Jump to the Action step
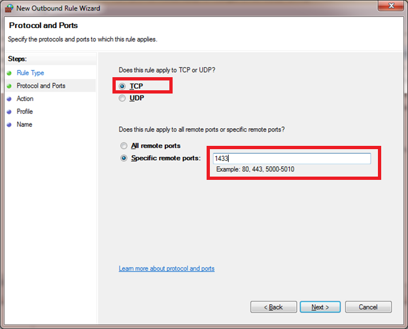 (25, 99)
